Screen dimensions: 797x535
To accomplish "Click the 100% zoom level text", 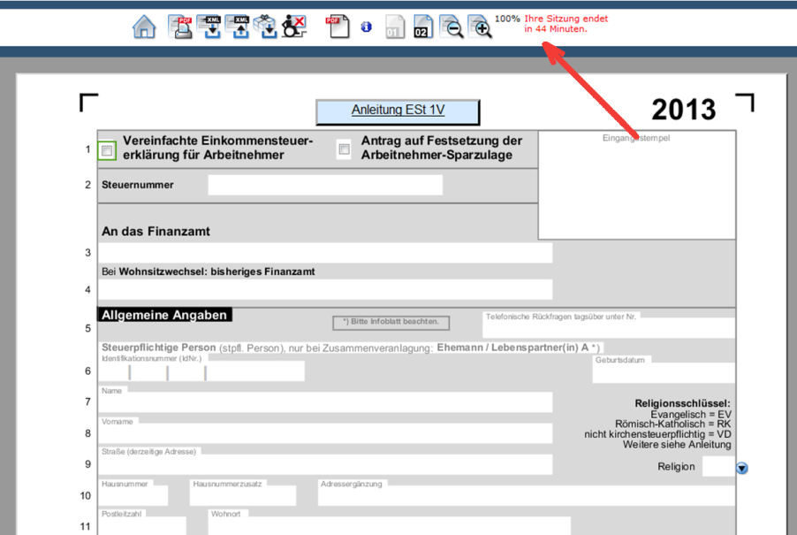I will coord(507,19).
